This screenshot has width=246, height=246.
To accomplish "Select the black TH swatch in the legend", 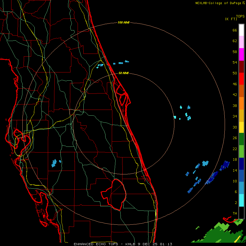I will (x=241, y=213).
